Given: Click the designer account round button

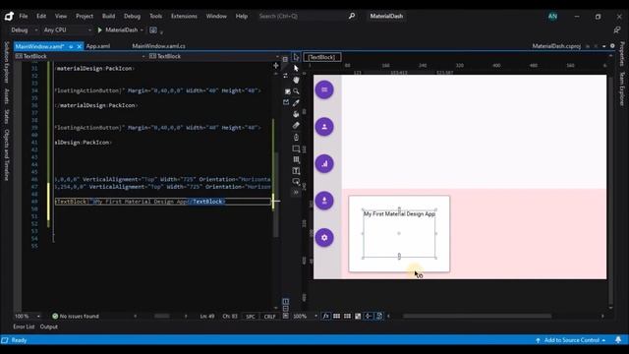Looking at the screenshot, I should click(324, 127).
